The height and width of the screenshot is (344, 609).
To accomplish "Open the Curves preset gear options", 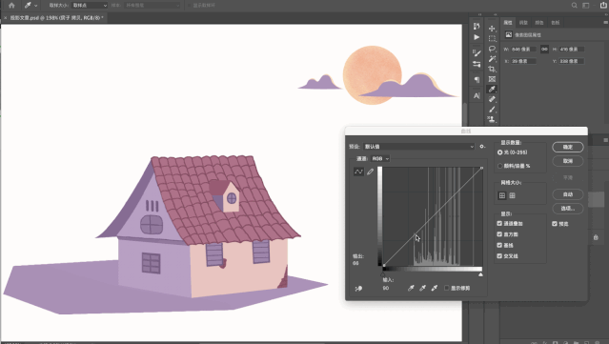I will pos(482,147).
